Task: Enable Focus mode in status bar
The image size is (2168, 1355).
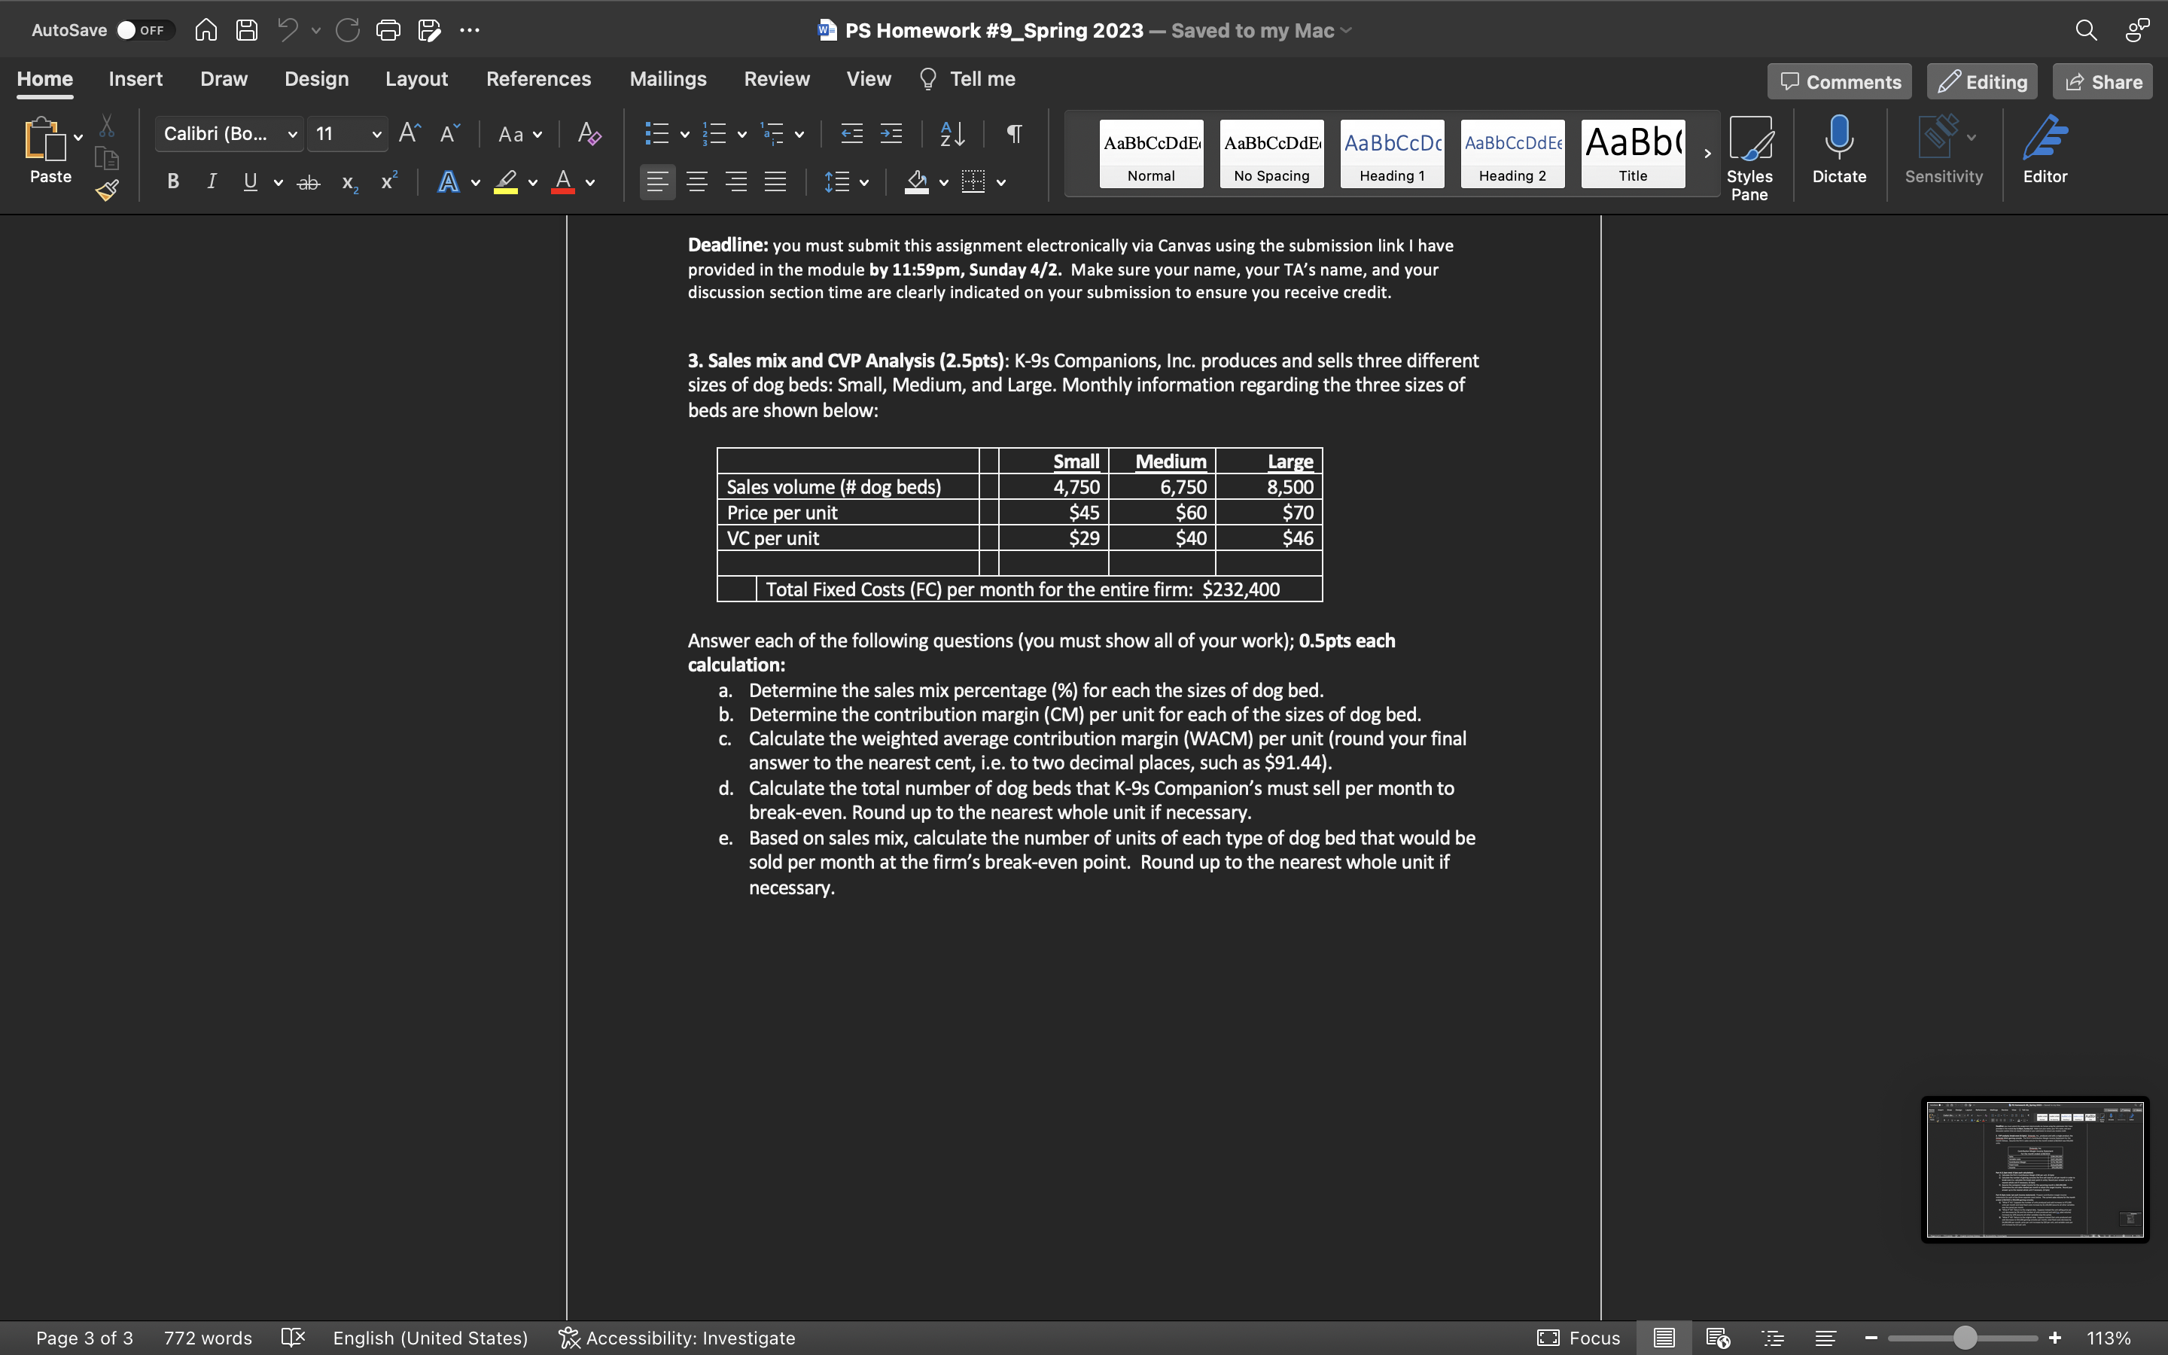Action: point(1580,1338)
